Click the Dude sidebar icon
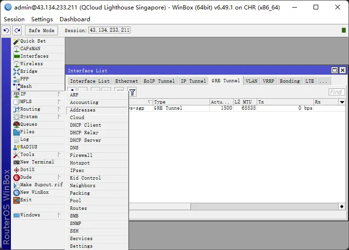The height and width of the screenshot is (250, 349). click(17, 177)
